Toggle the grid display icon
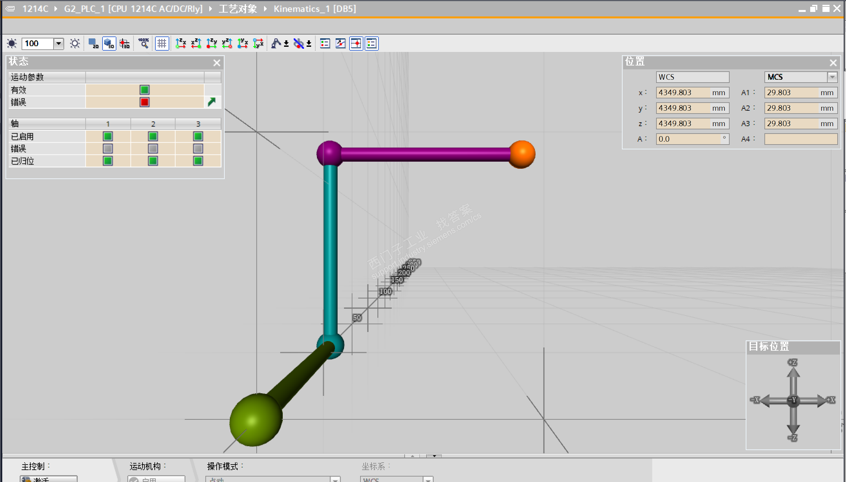The width and height of the screenshot is (846, 482). (162, 43)
